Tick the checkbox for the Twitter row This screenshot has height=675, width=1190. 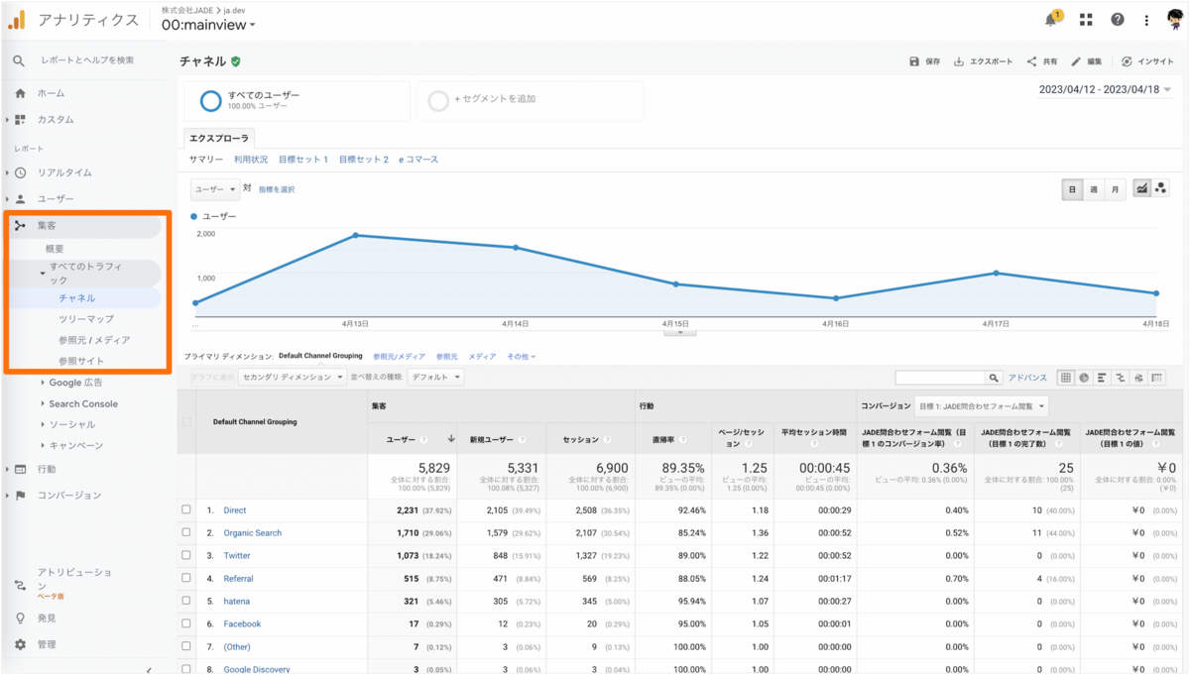[x=186, y=555]
